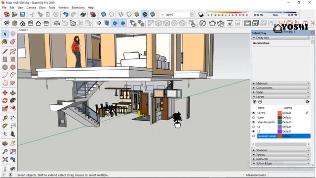Select the Line pencil tool
The image size is (316, 178).
coord(5,51)
